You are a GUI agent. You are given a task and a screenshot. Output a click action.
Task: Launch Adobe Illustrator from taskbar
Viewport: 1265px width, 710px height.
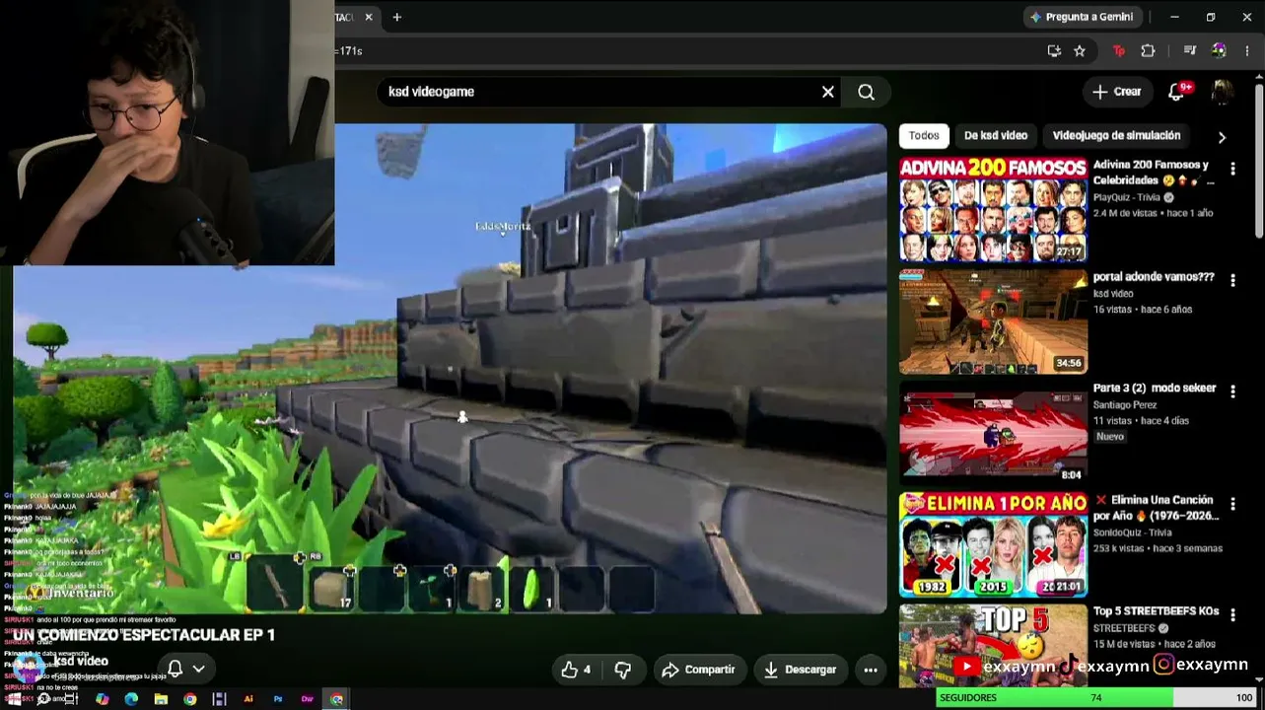pyautogui.click(x=248, y=699)
